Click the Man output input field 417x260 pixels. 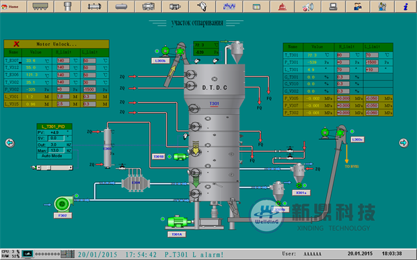[x=56, y=150]
